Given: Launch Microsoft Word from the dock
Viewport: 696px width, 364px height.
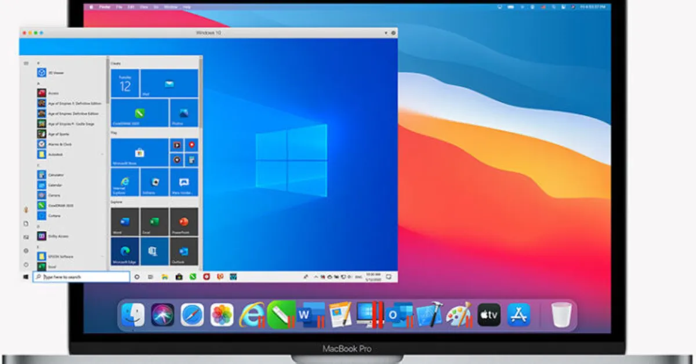Looking at the screenshot, I should (310, 315).
